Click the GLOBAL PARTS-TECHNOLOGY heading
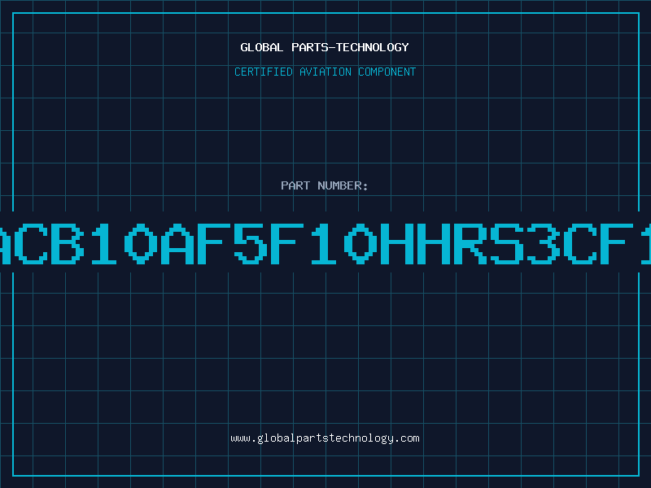The image size is (651, 488). pyautogui.click(x=325, y=47)
